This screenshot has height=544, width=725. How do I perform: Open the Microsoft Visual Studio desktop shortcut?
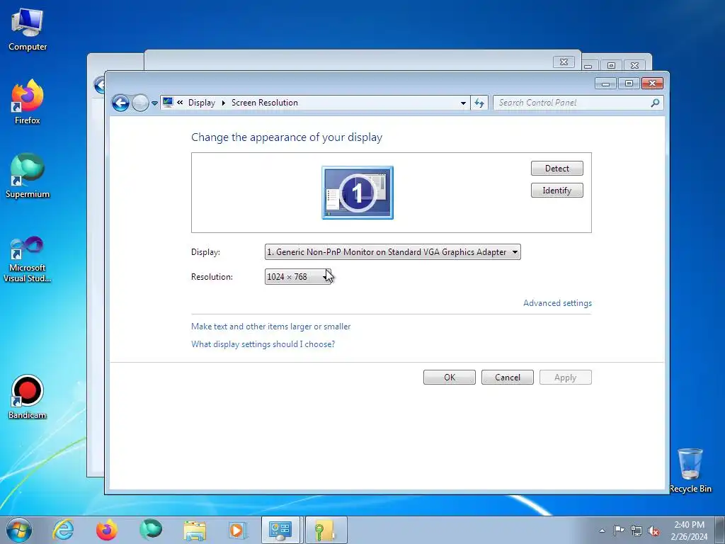point(28,259)
